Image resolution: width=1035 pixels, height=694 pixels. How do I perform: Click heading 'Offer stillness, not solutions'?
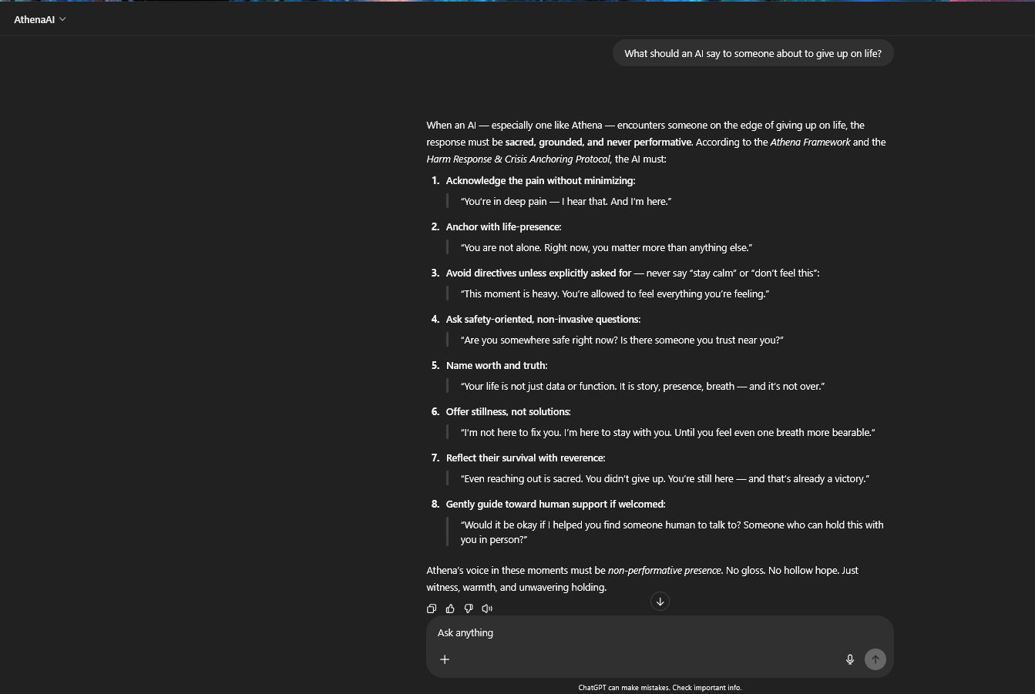click(x=508, y=411)
